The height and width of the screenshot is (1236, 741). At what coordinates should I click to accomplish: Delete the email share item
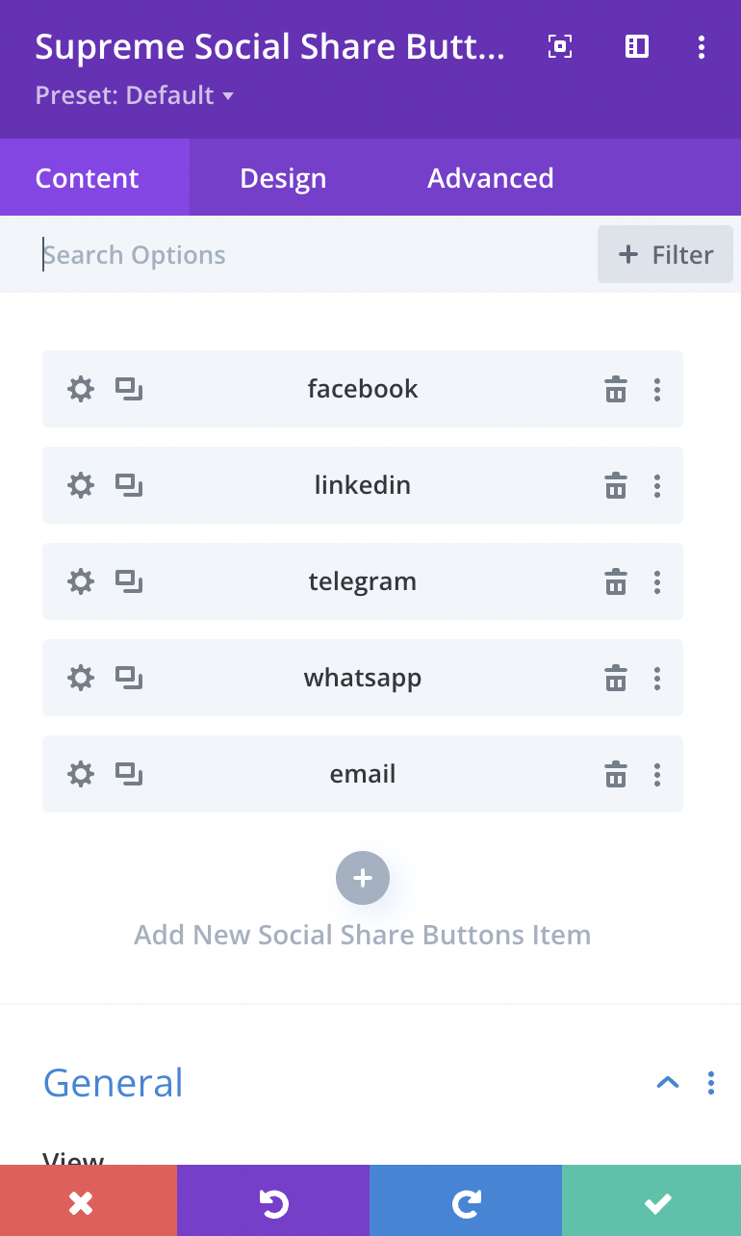coord(616,774)
